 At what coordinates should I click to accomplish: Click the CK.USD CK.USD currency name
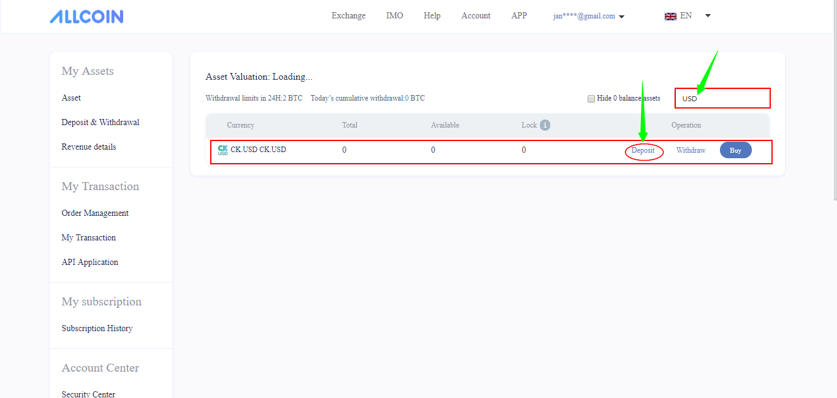258,150
